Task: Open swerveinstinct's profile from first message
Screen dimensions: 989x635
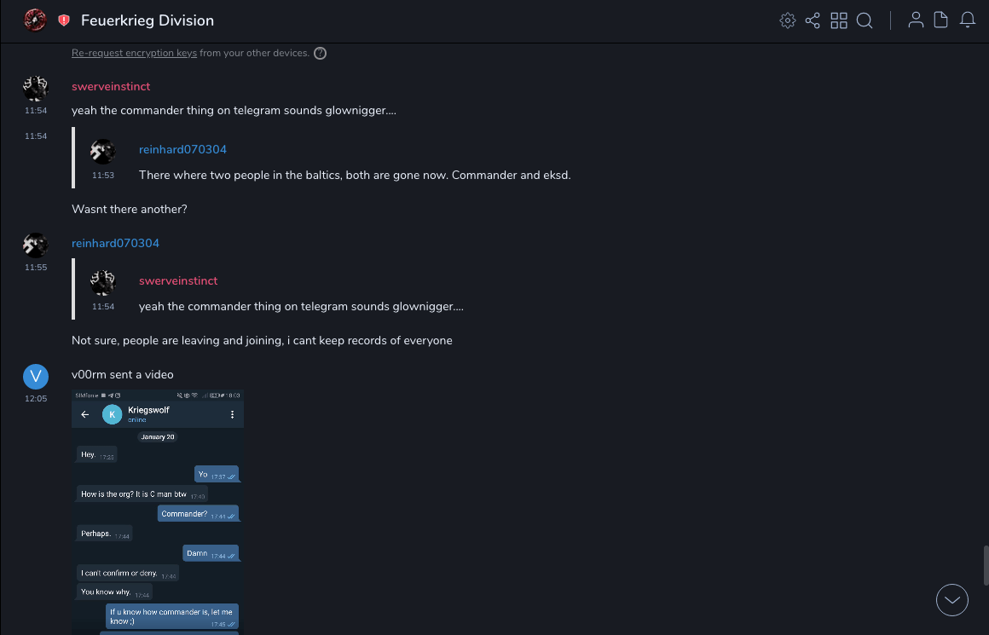Action: click(x=111, y=86)
